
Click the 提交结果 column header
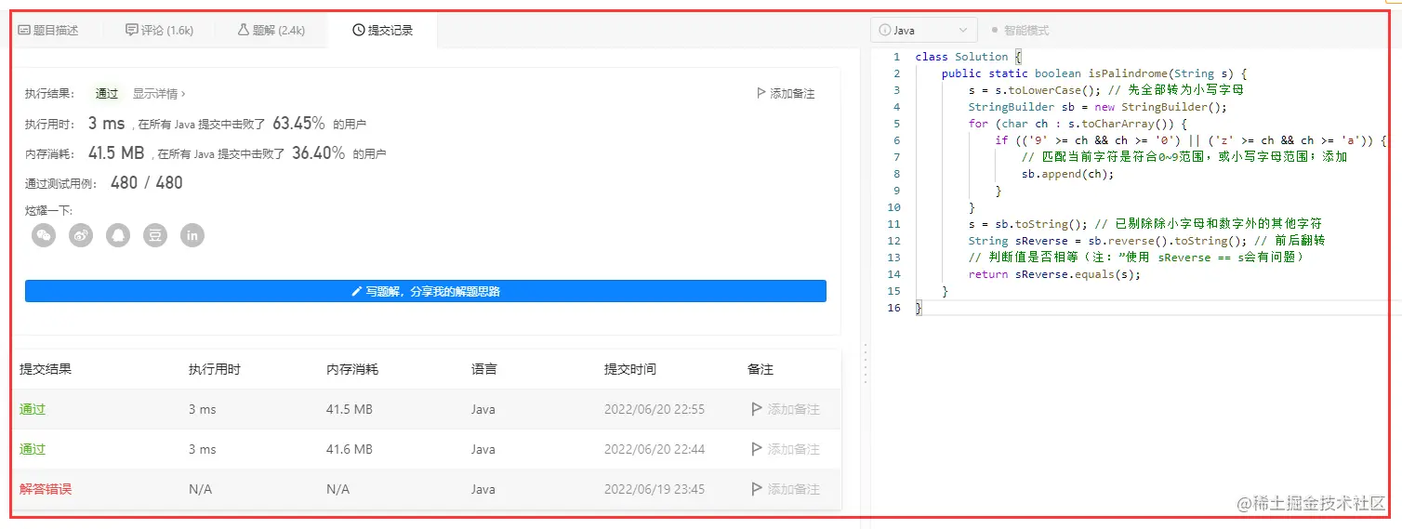pyautogui.click(x=46, y=369)
